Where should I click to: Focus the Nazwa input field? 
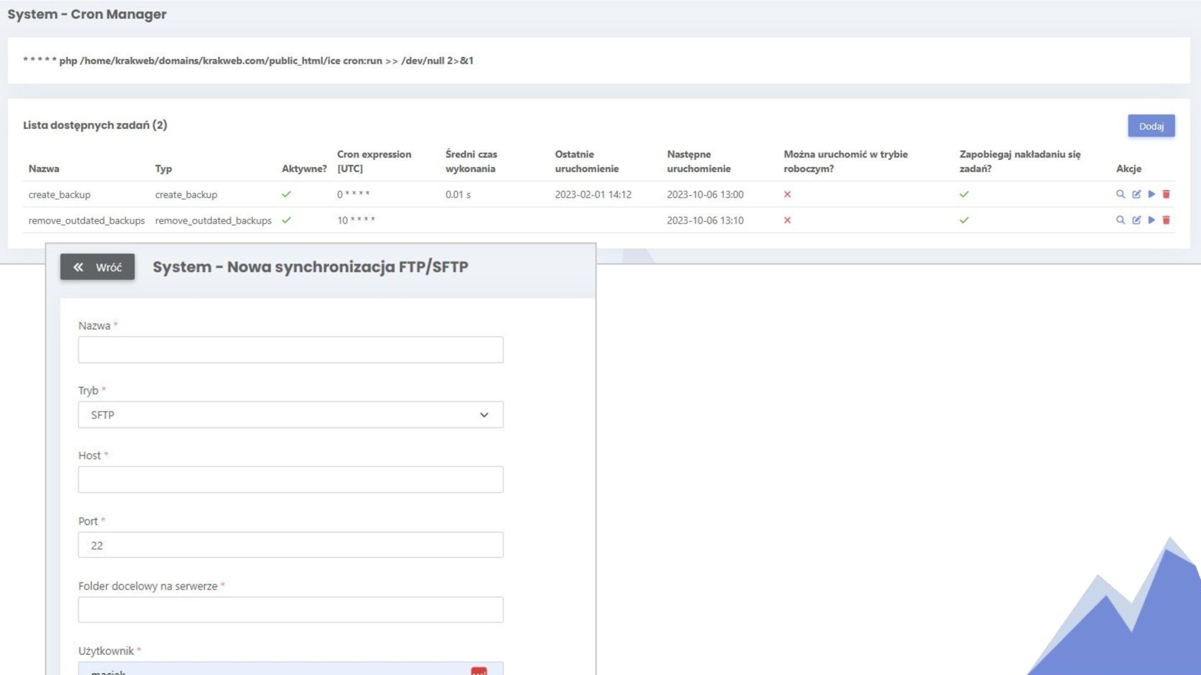pyautogui.click(x=290, y=349)
